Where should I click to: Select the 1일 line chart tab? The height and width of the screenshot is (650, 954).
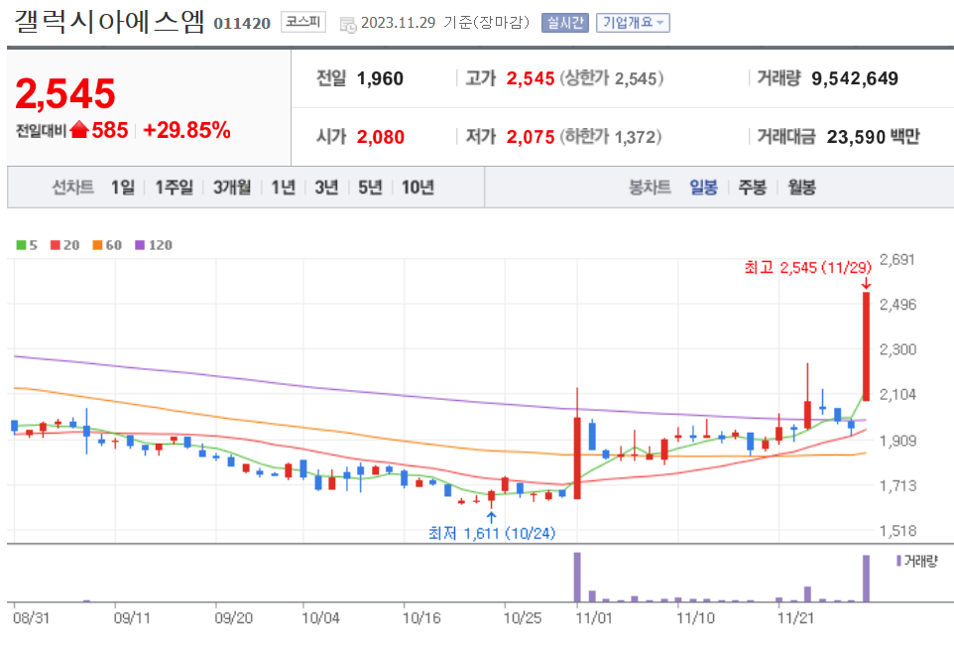[x=123, y=187]
